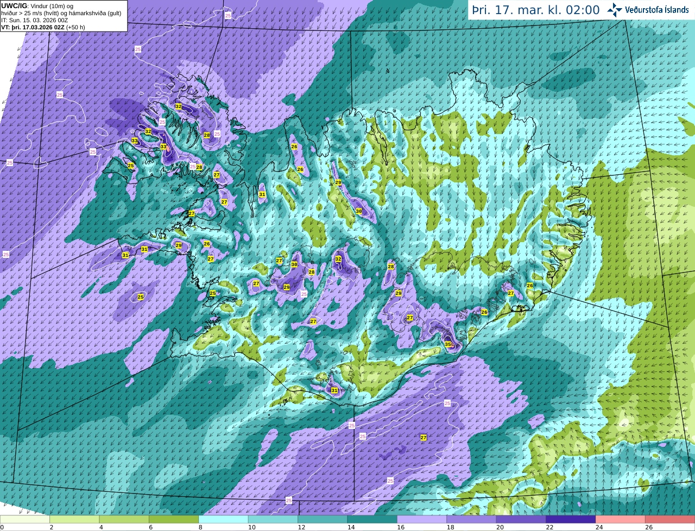
Task: Select the IT: Sun. 15. 03. 2026 00Z line
Action: point(34,20)
